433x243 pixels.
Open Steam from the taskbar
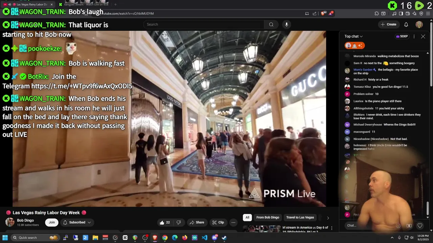pos(224,238)
